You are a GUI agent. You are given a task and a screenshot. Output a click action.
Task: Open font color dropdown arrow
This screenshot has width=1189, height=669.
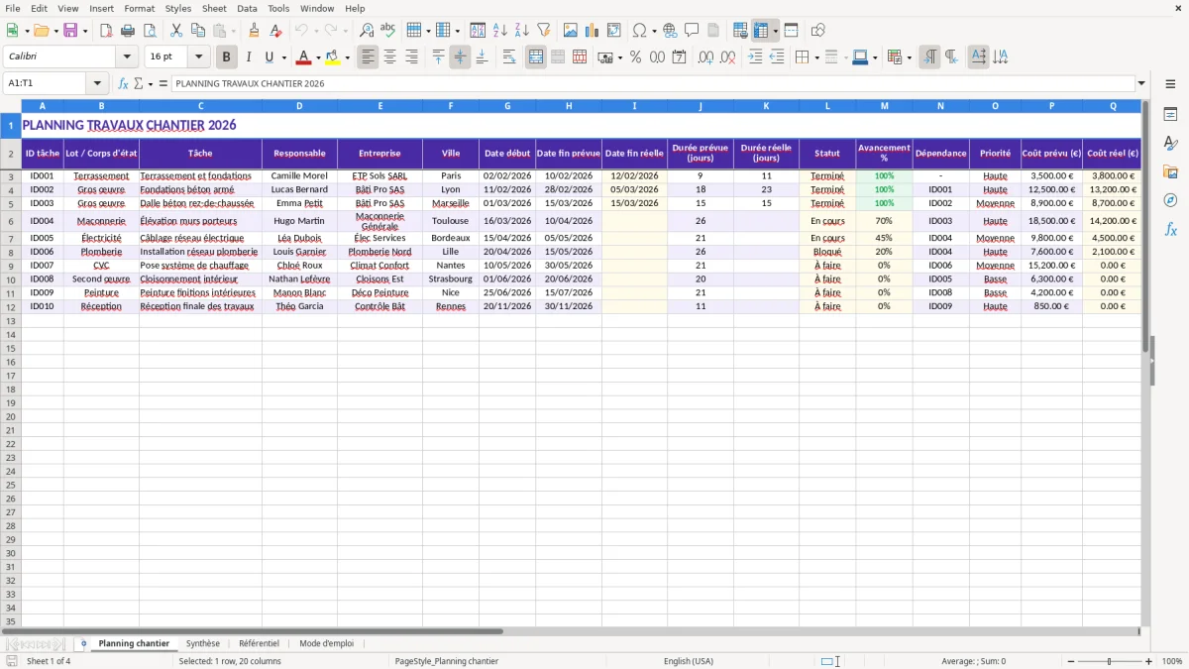coord(318,57)
